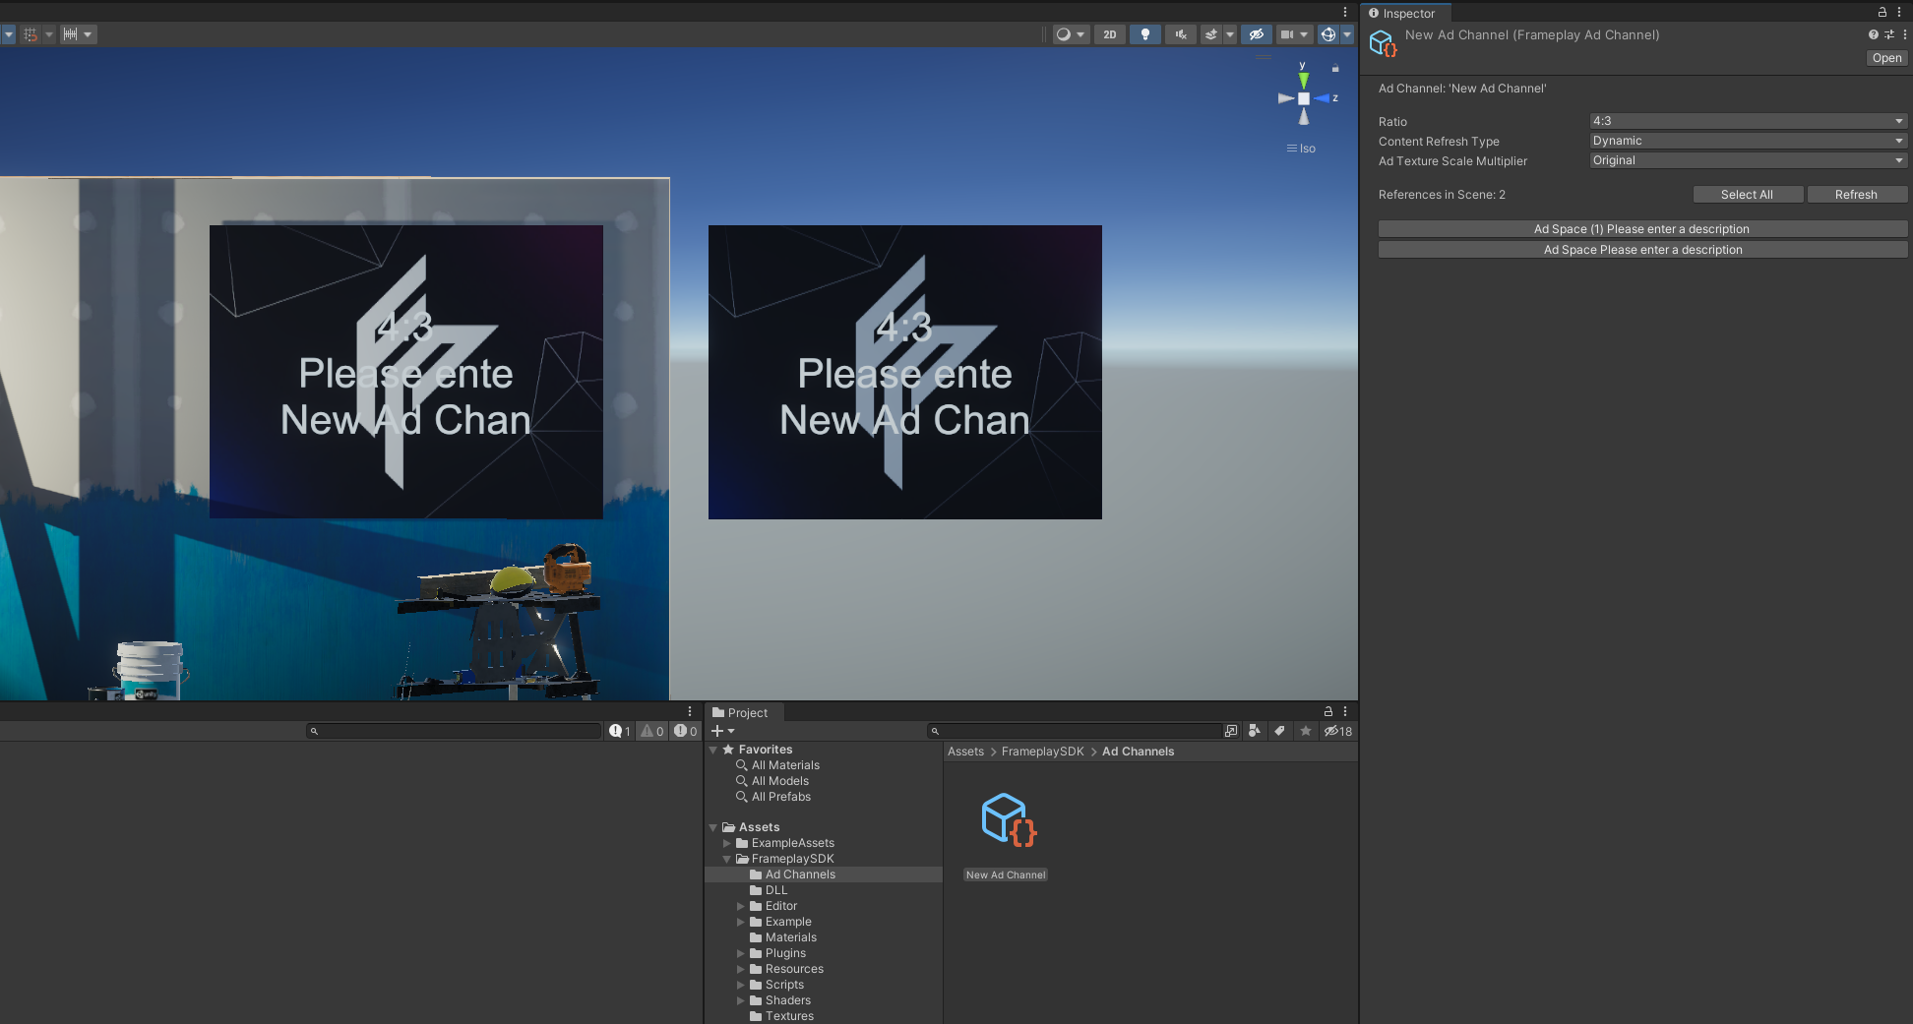Viewport: 1913px width, 1024px height.
Task: Click the favorites star save search icon
Action: point(1306,731)
